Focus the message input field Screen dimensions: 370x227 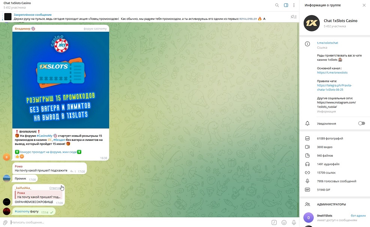click(139, 222)
